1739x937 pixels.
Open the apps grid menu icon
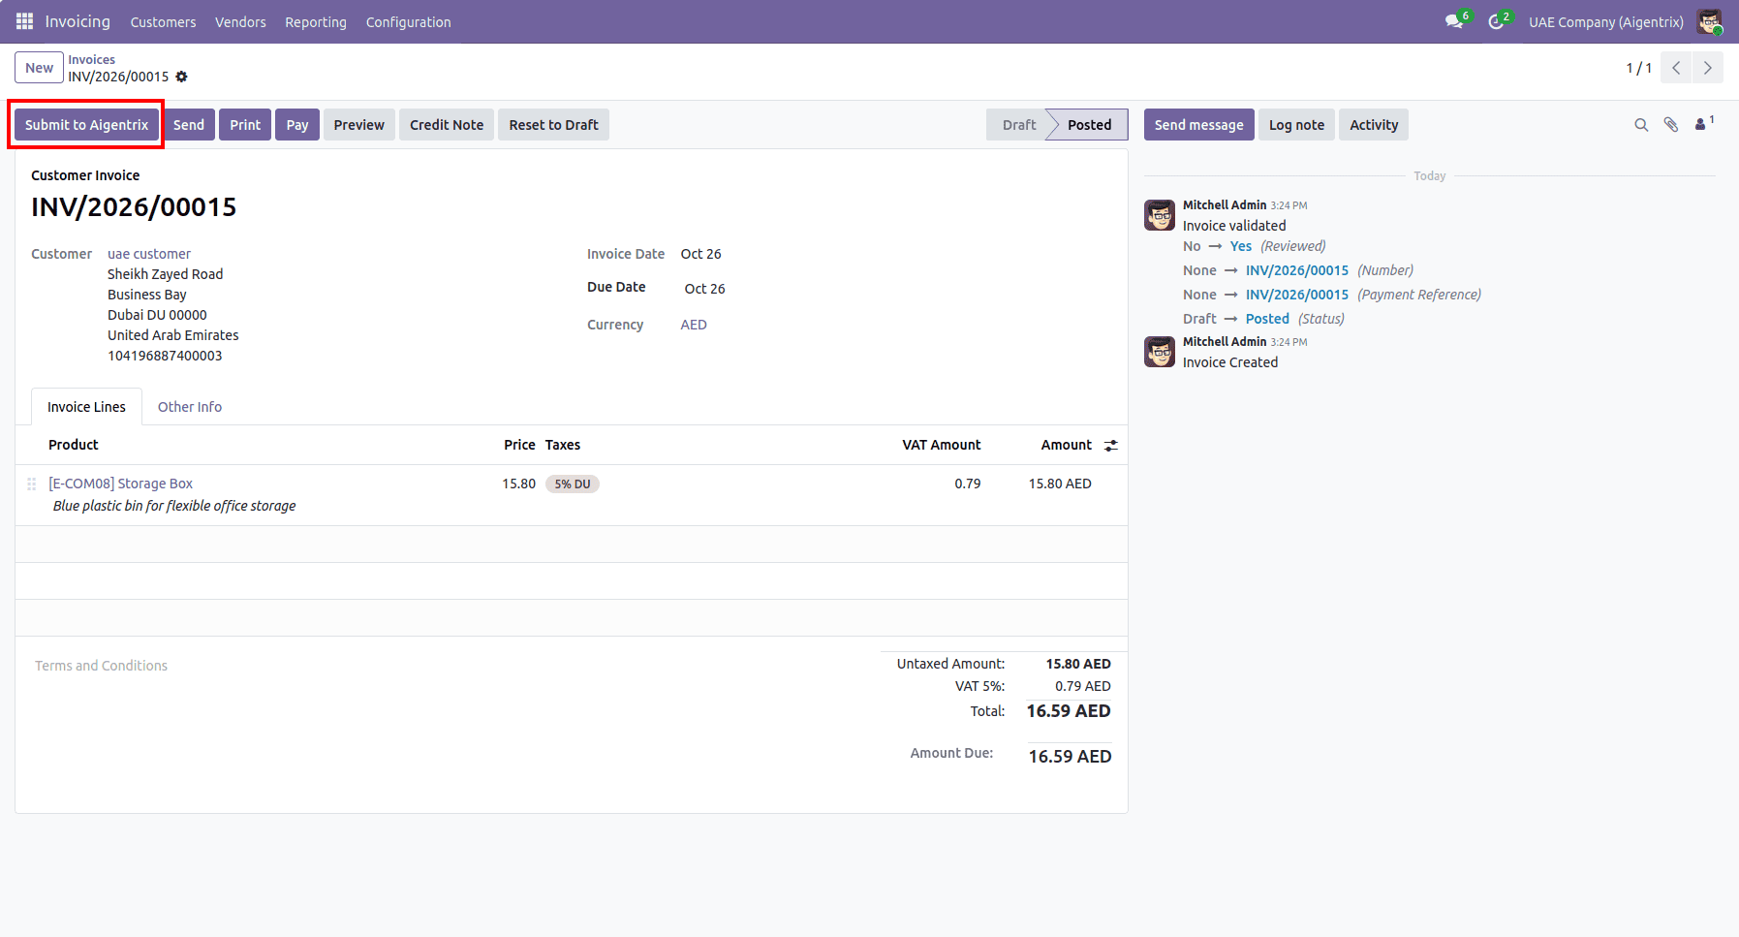(x=25, y=21)
